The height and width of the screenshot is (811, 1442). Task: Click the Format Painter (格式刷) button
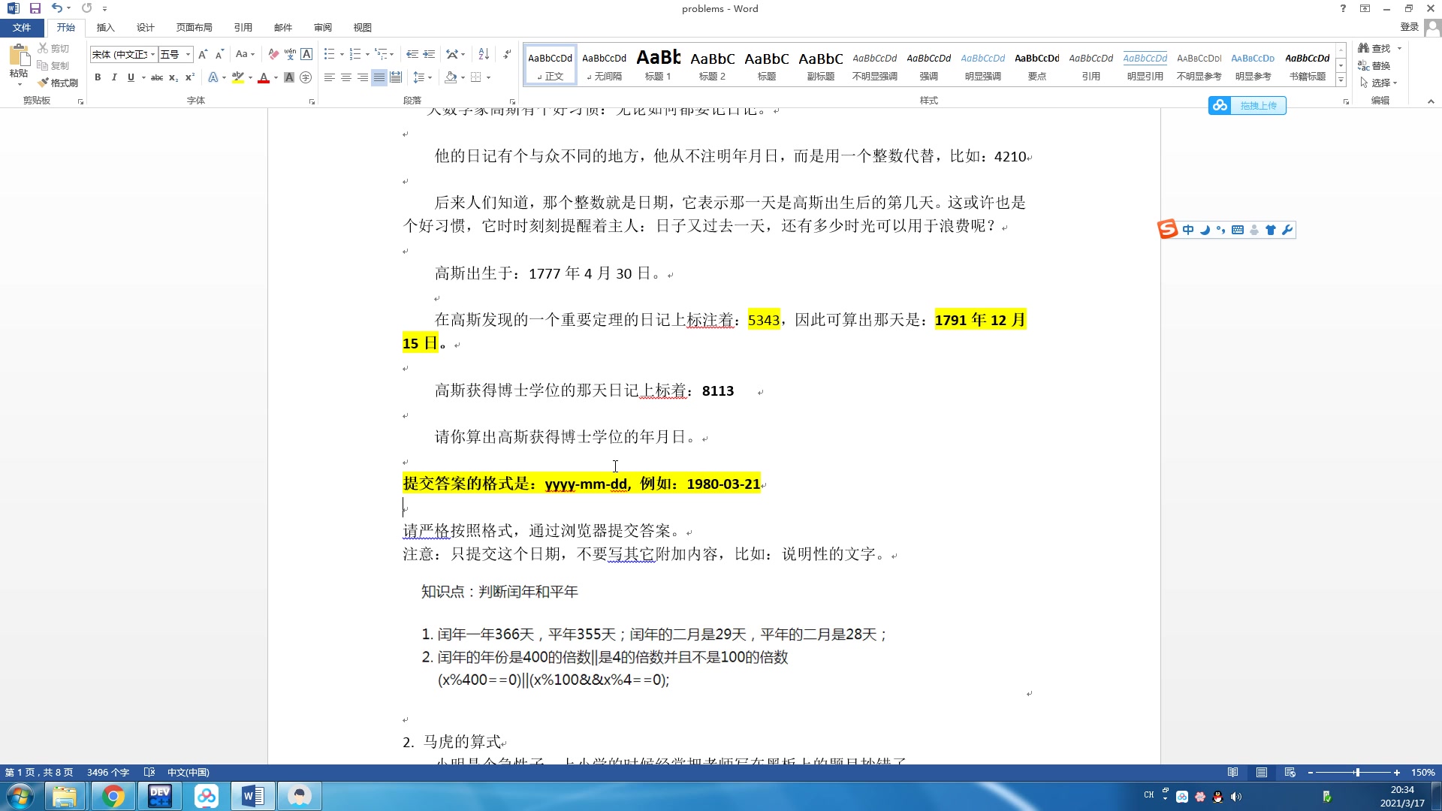click(x=59, y=83)
